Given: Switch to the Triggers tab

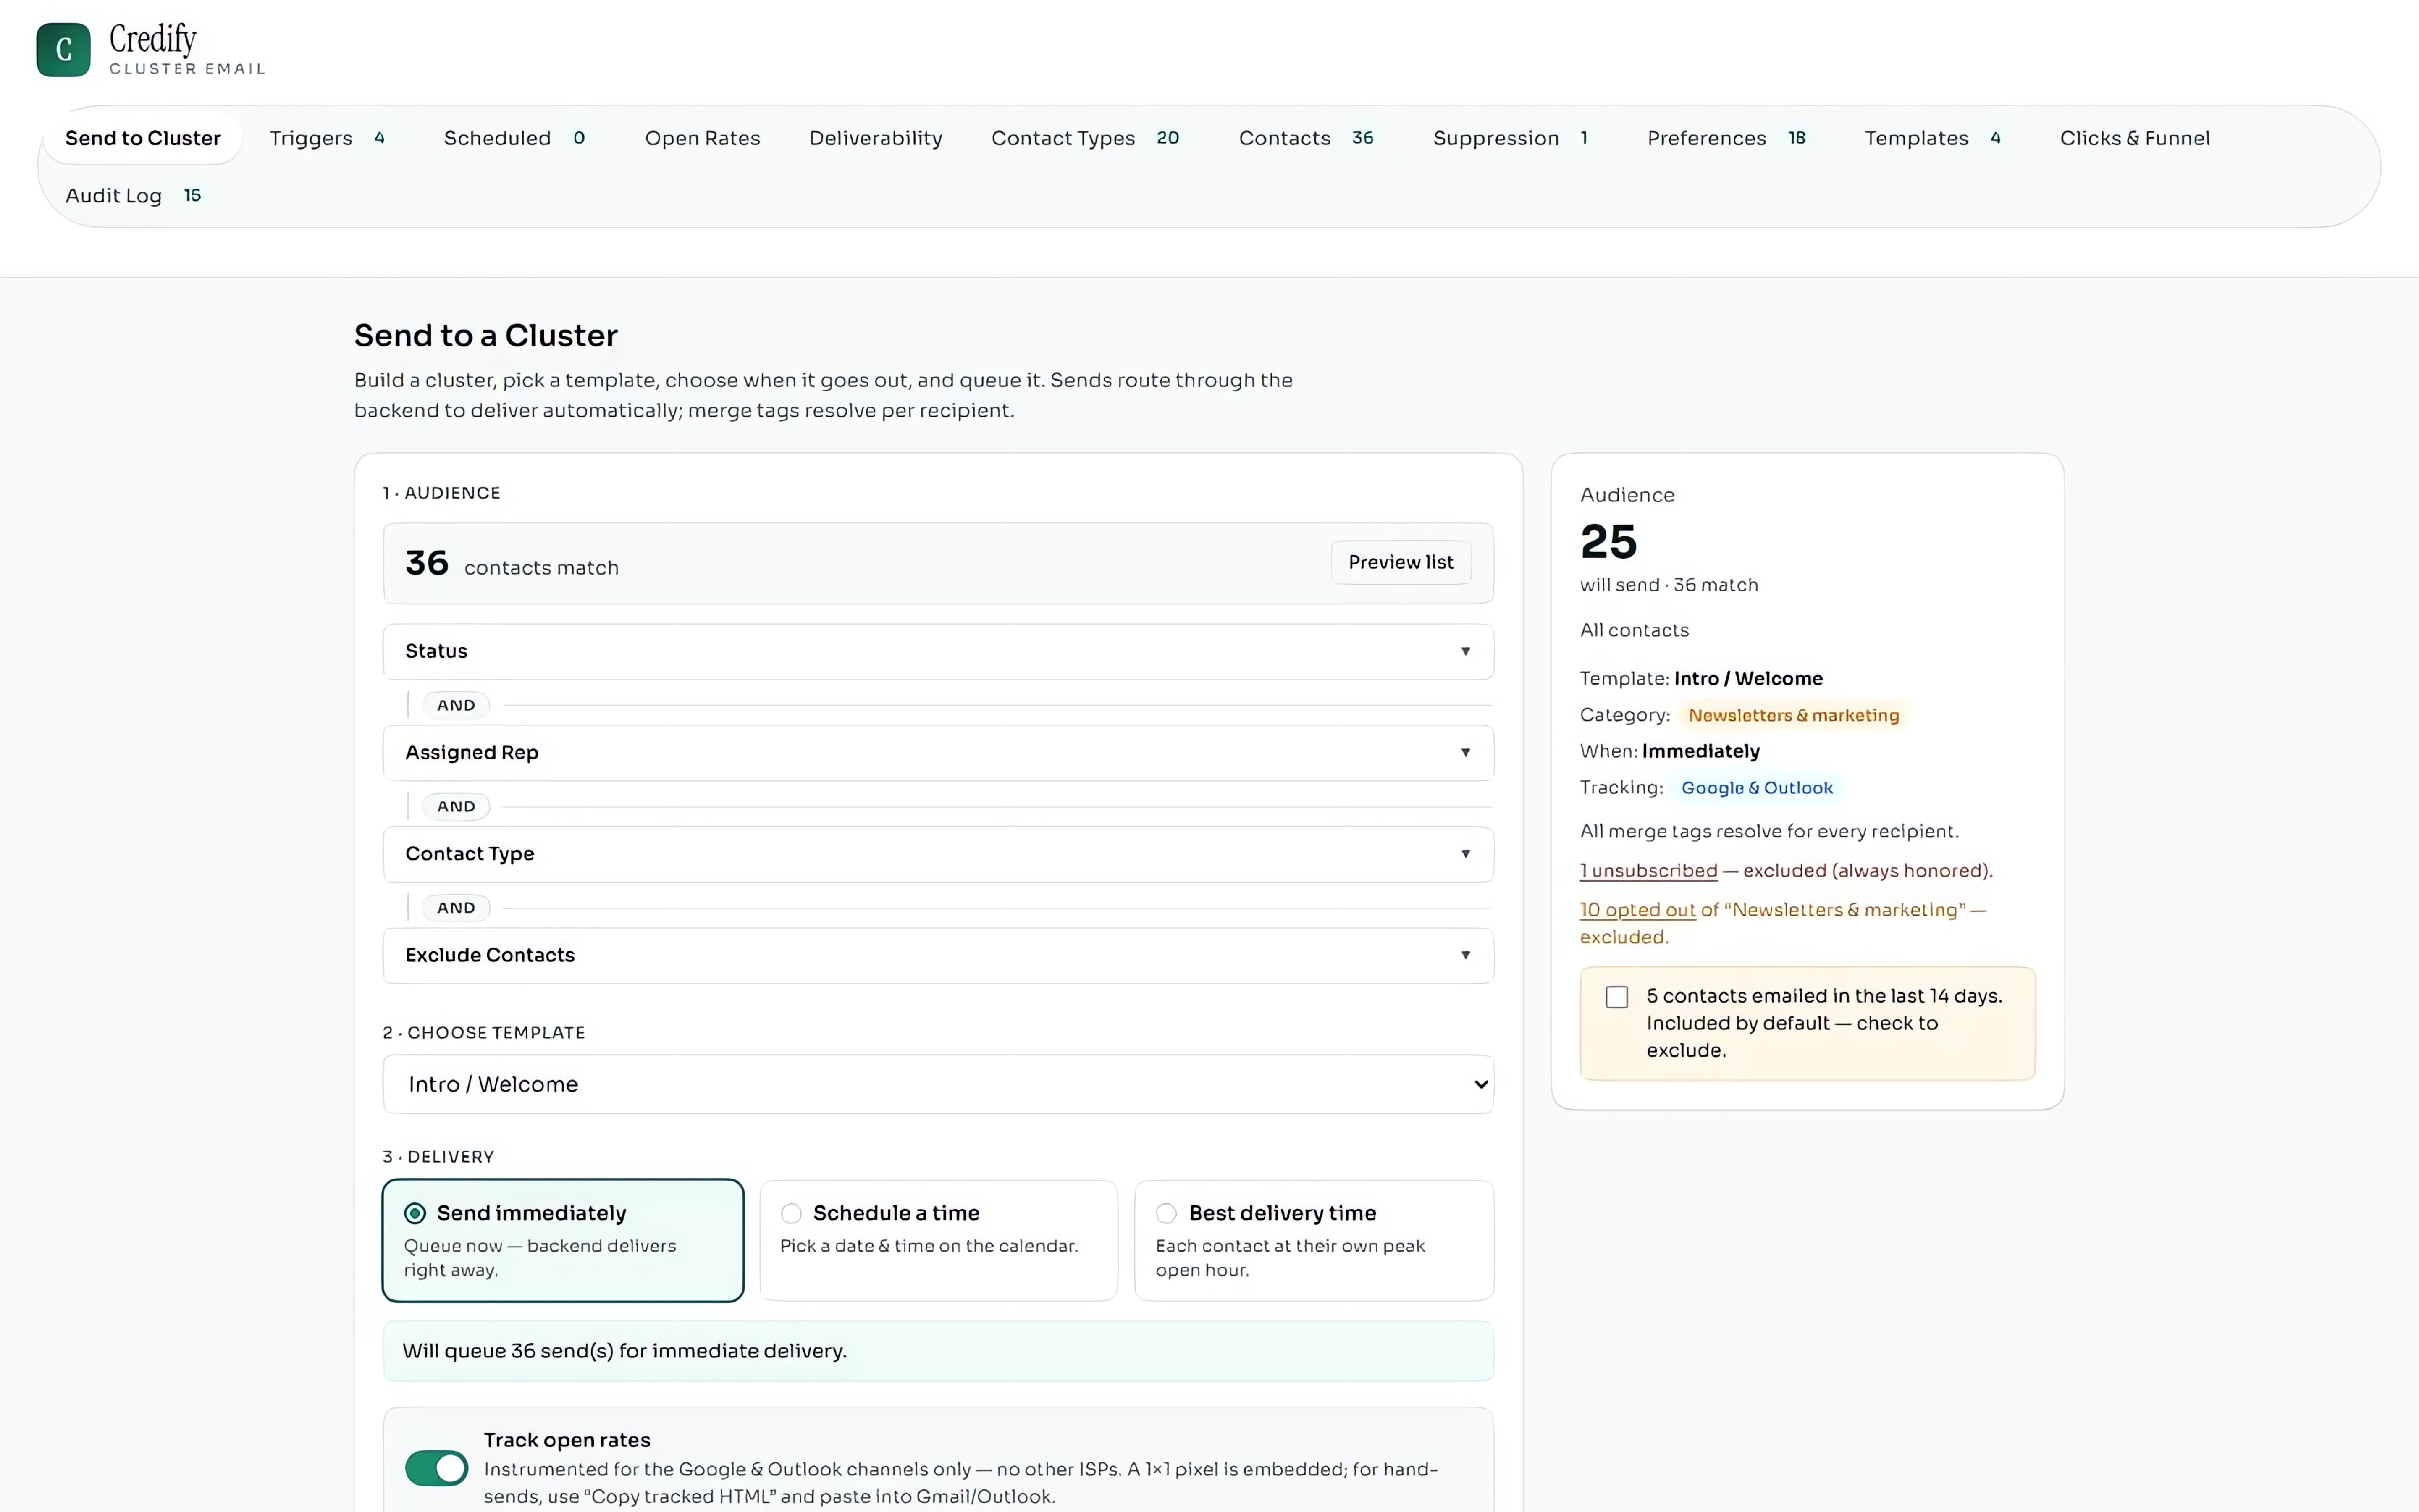Looking at the screenshot, I should pos(328,138).
